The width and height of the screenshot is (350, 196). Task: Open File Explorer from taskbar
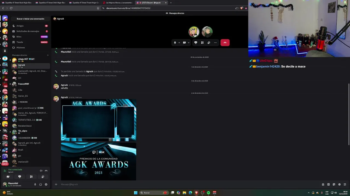(x=185, y=193)
